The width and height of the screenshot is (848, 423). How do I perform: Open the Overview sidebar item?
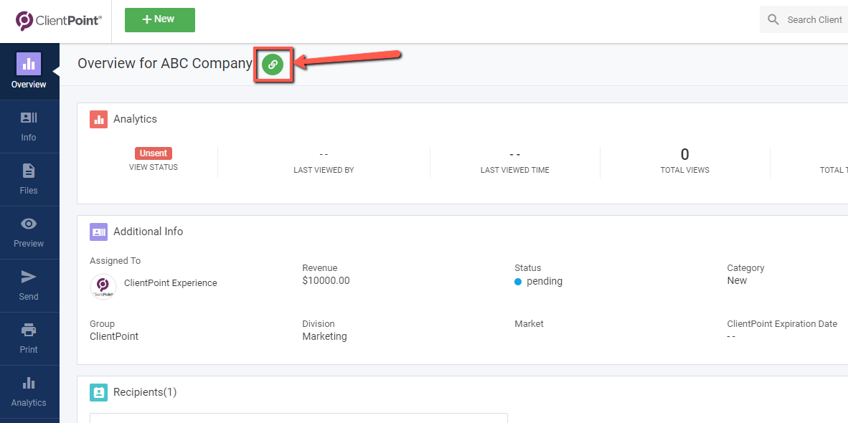point(29,71)
